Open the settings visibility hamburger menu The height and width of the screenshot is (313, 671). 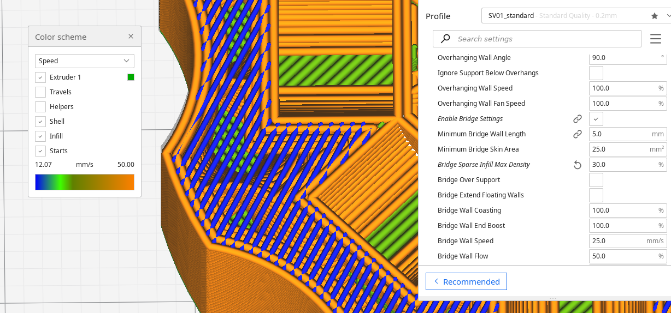656,39
